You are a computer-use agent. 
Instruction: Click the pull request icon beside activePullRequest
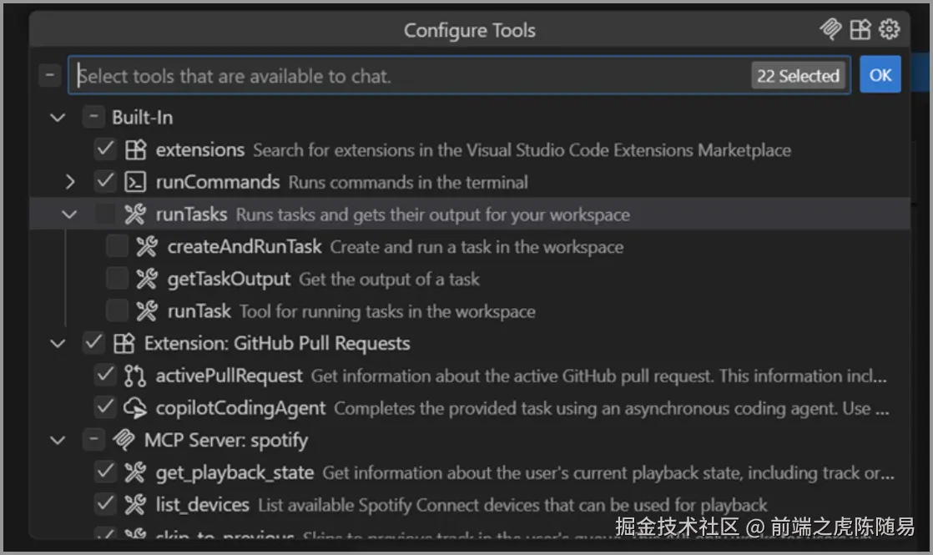tap(135, 376)
